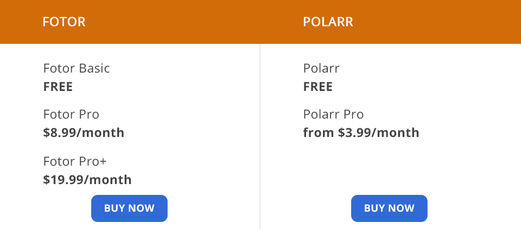Select the Fotor Pro+ plan name
521x229 pixels.
click(x=78, y=161)
